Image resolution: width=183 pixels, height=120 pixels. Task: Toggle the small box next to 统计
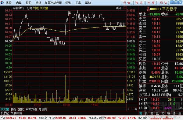pyautogui.click(x=125, y=8)
